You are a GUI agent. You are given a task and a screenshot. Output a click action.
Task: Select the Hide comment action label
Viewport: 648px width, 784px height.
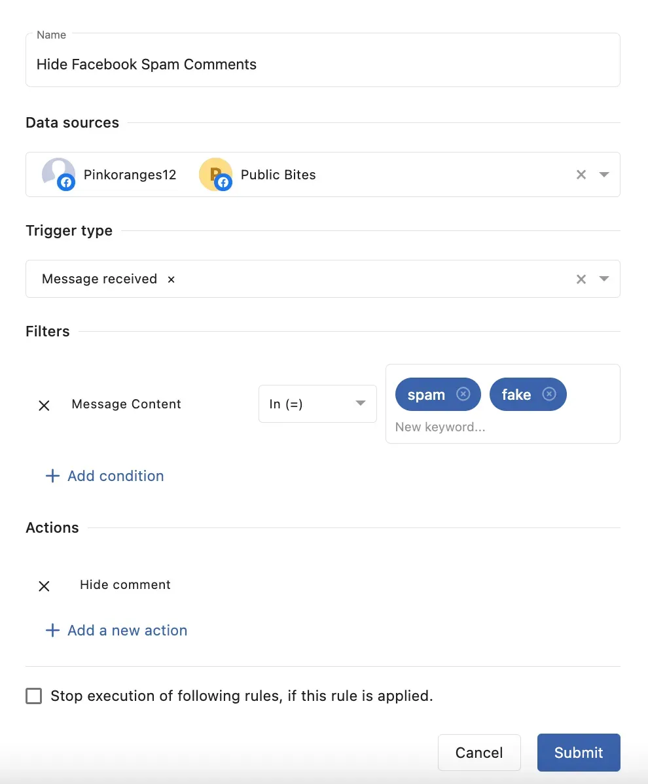(125, 585)
